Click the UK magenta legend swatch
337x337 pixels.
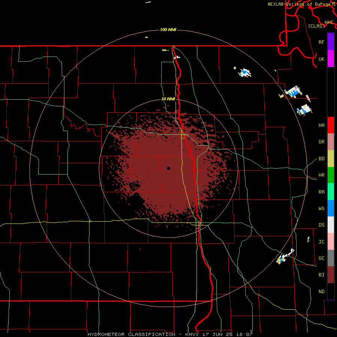pyautogui.click(x=331, y=59)
